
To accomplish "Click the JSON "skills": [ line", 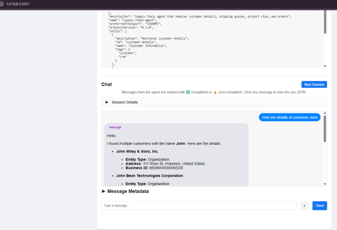I will (x=118, y=31).
